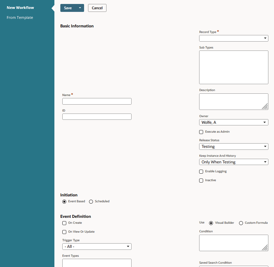The image size is (274, 267).
Task: Enable the Execute as Admin checkbox
Action: [201, 132]
